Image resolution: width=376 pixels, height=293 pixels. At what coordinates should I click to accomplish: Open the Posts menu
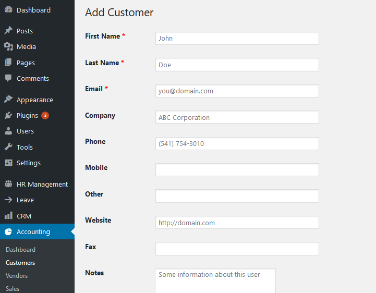(x=37, y=31)
